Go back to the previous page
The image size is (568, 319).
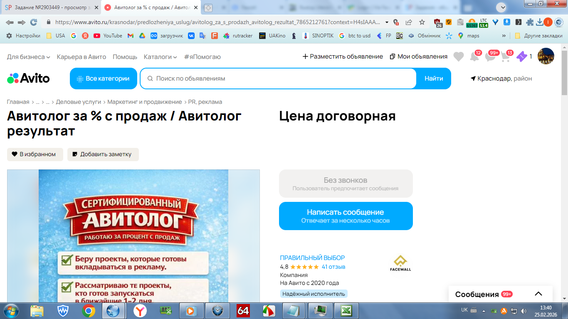10,22
